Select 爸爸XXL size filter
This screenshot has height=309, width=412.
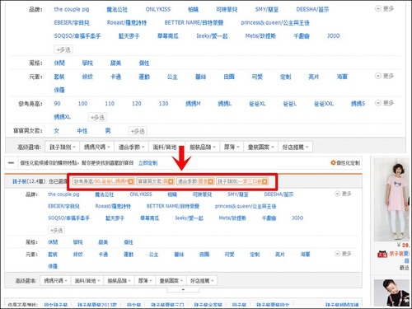click(x=324, y=104)
